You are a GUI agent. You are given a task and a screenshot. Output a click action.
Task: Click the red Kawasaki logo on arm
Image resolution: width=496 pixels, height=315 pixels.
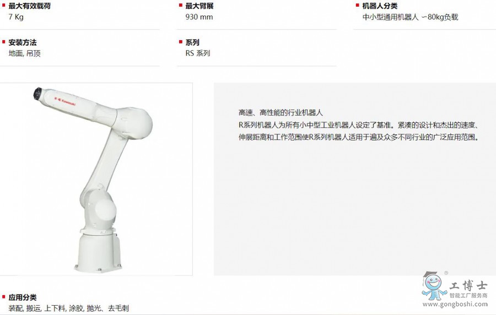tap(65, 100)
